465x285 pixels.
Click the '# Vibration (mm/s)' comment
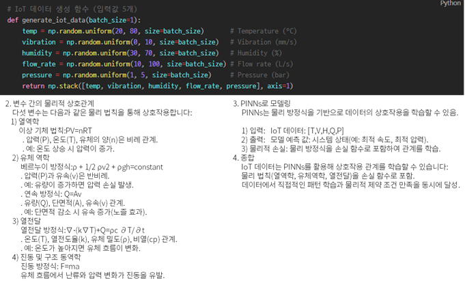coord(264,42)
